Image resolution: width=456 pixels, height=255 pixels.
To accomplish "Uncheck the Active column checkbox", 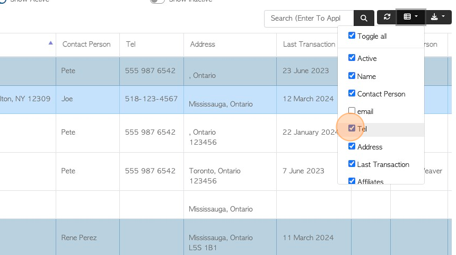I will (x=352, y=58).
